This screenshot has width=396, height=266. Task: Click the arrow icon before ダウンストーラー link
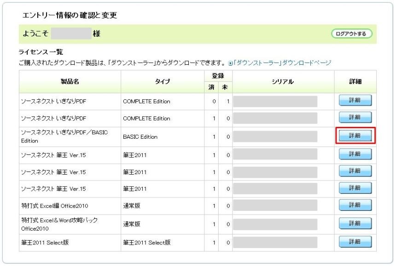point(230,63)
